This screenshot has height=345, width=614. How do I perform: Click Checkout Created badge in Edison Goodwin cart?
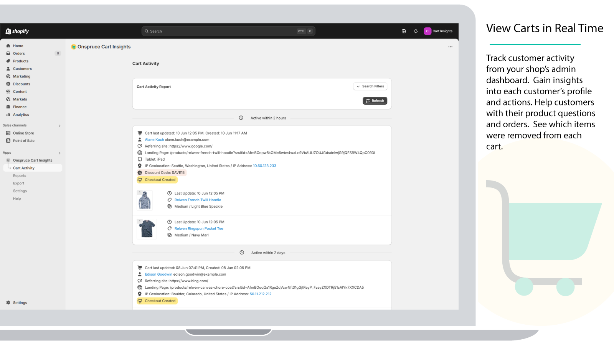[157, 301]
